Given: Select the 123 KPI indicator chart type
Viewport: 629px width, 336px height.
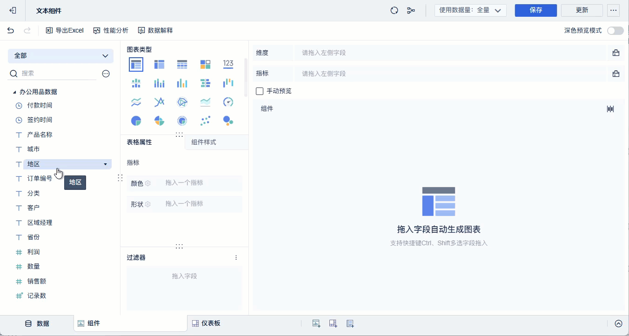Looking at the screenshot, I should click(x=228, y=64).
